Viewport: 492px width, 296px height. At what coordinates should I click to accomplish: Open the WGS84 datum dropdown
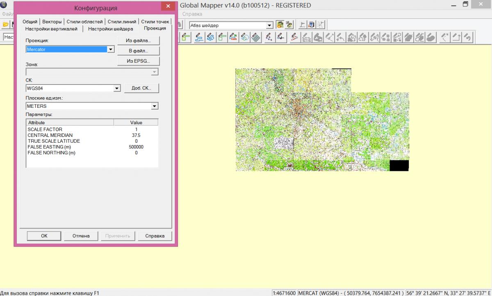pyautogui.click(x=116, y=88)
